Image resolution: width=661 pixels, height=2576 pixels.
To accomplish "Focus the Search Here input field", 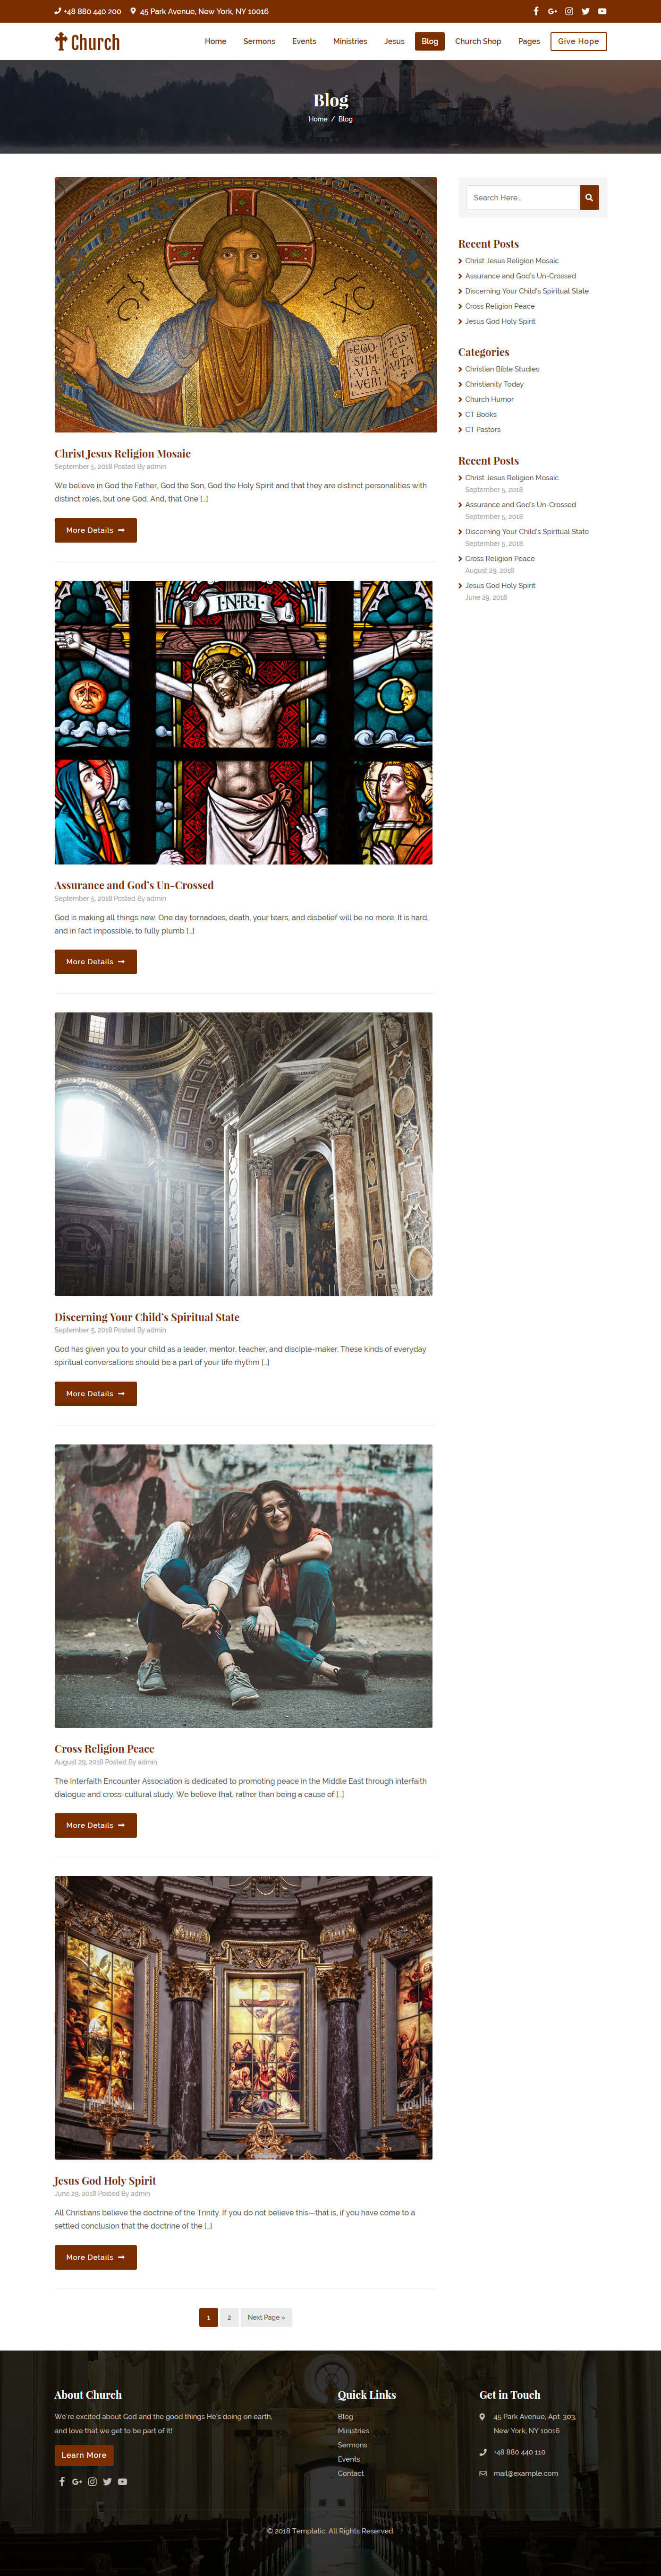I will tap(523, 198).
